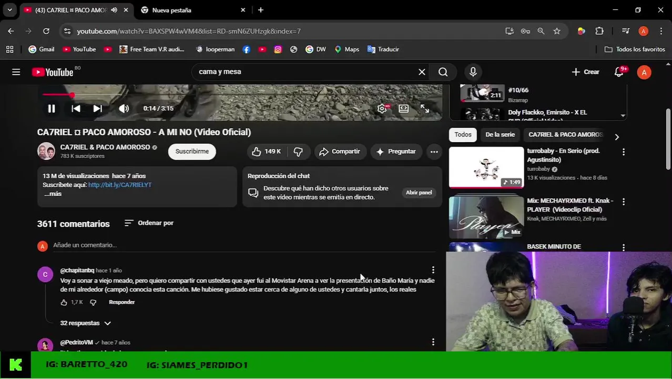Dislike the video

[298, 152]
